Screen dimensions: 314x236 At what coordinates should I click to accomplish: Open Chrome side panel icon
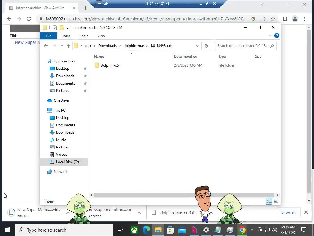[285, 19]
